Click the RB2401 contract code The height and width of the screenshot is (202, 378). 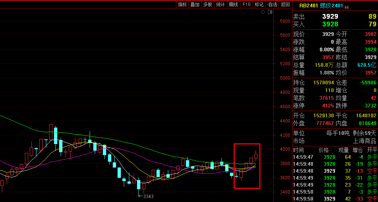(x=308, y=5)
